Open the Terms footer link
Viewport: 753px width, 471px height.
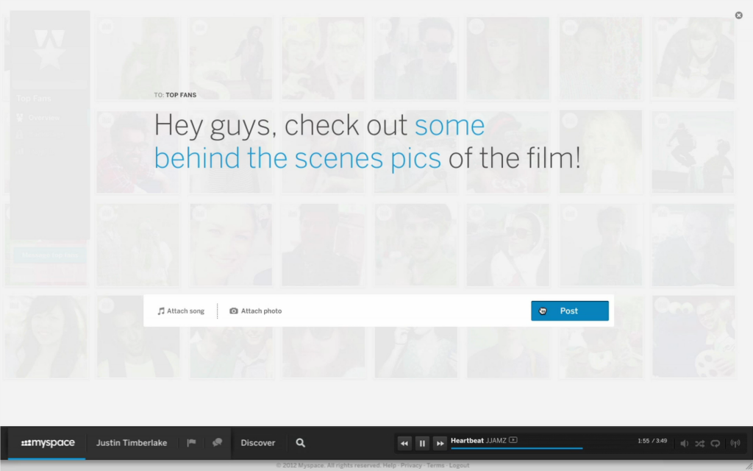pos(435,465)
